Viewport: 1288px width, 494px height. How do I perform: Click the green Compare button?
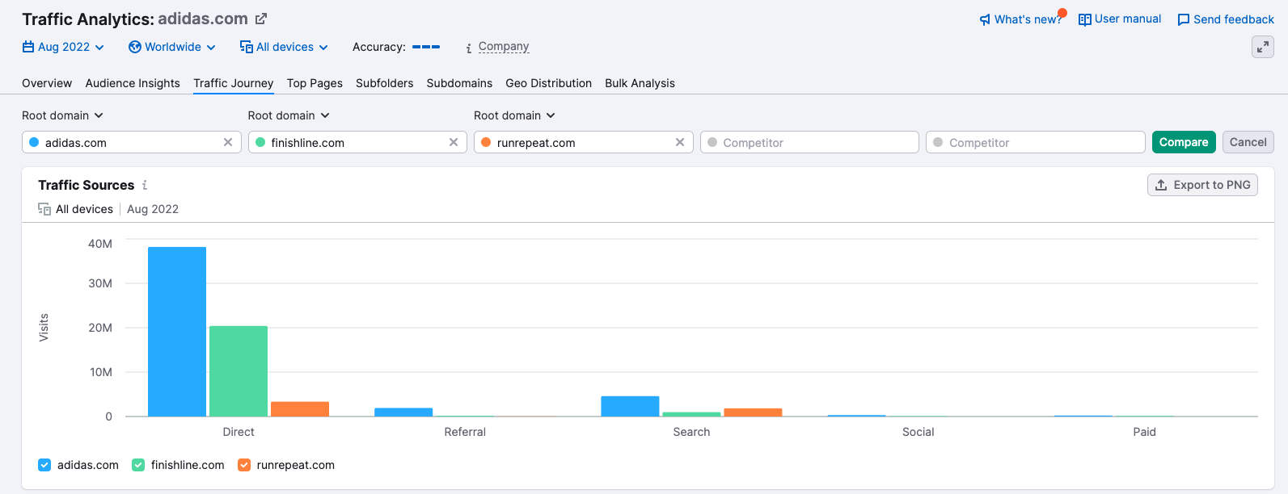(x=1184, y=142)
